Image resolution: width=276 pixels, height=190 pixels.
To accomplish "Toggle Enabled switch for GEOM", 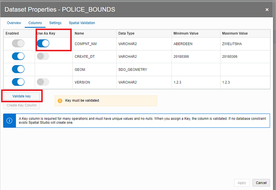I will (x=18, y=69).
